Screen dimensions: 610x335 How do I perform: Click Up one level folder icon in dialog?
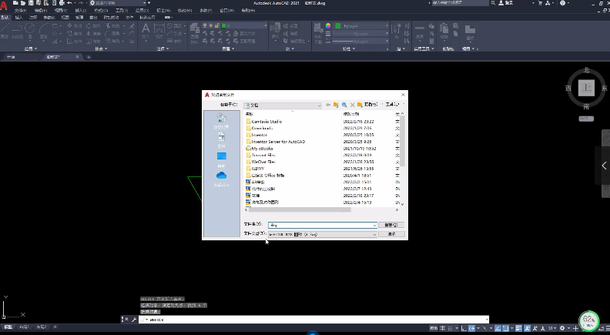(336, 105)
